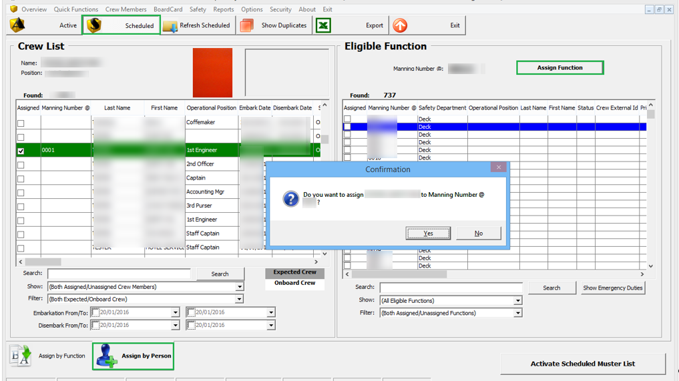Viewport: 679px width, 381px height.
Task: Open the Crew Members menu
Action: point(126,9)
